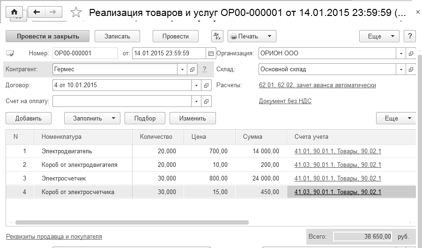
Task: Open the Документ без НДС link
Action: [x=285, y=101]
